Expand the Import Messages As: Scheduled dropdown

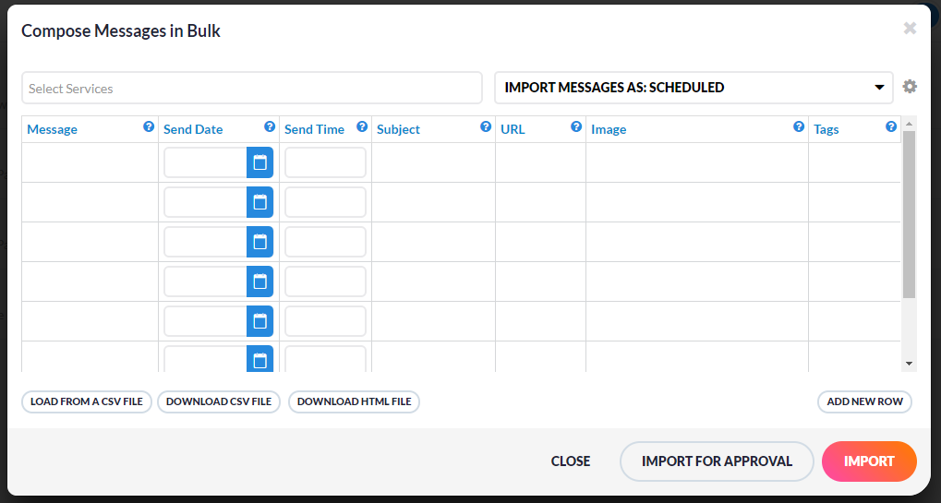[694, 88]
